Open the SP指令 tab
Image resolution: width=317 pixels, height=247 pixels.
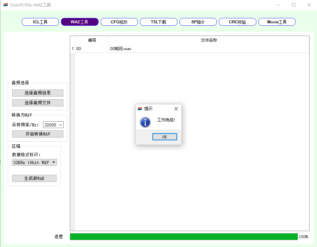198,22
